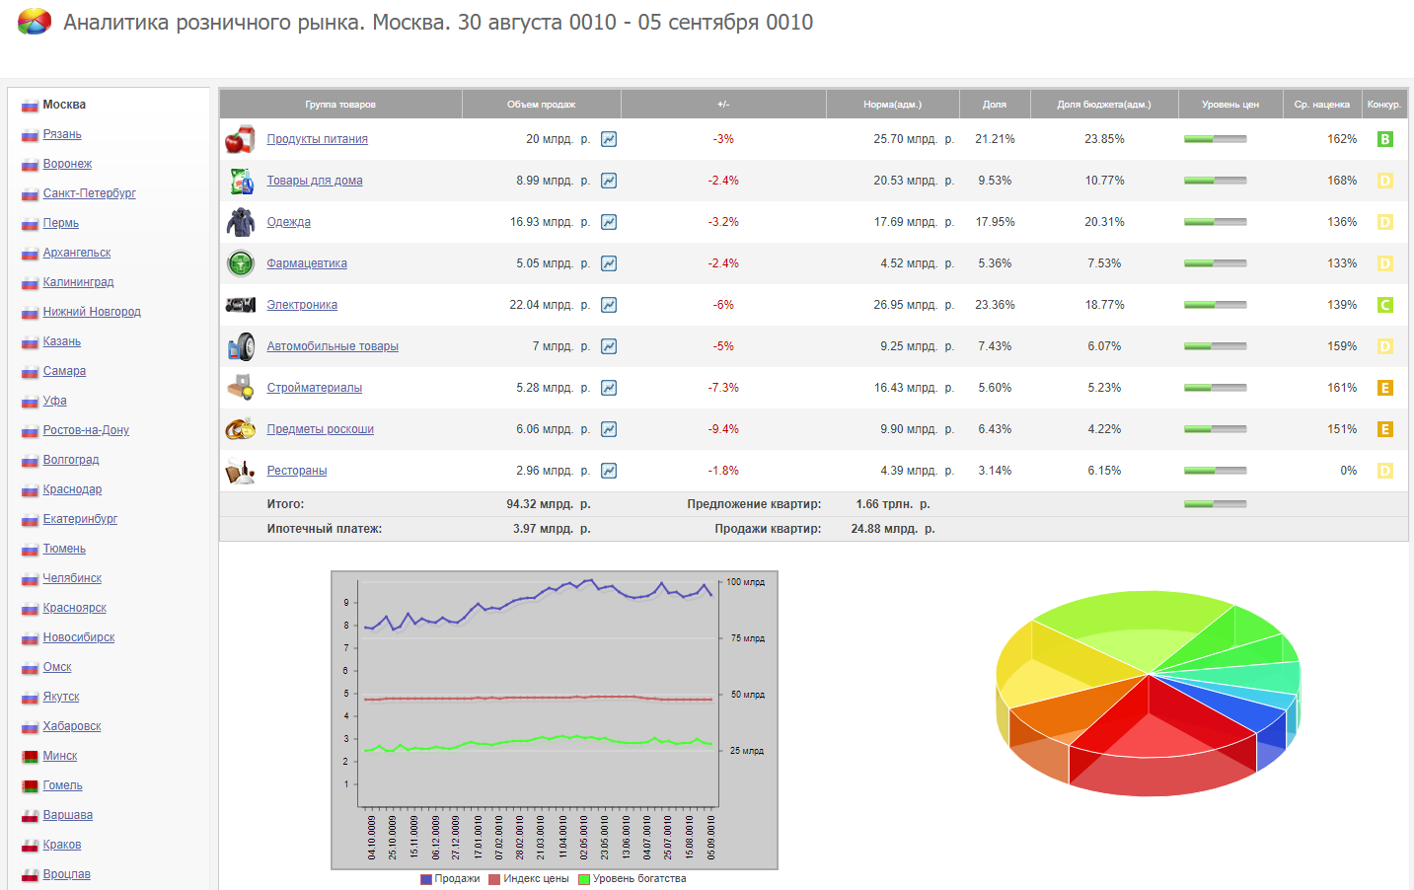Viewport: 1414px width, 890px height.
Task: Click the green B competition badge
Action: (x=1384, y=139)
